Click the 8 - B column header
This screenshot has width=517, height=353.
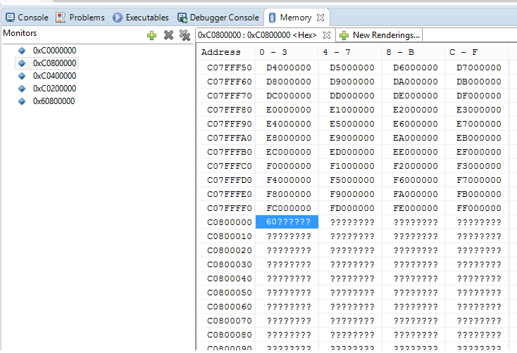(413, 52)
